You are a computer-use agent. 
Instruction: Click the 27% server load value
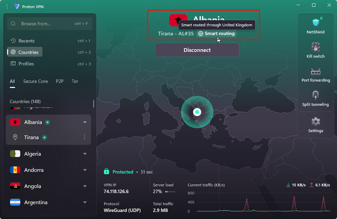tap(157, 191)
